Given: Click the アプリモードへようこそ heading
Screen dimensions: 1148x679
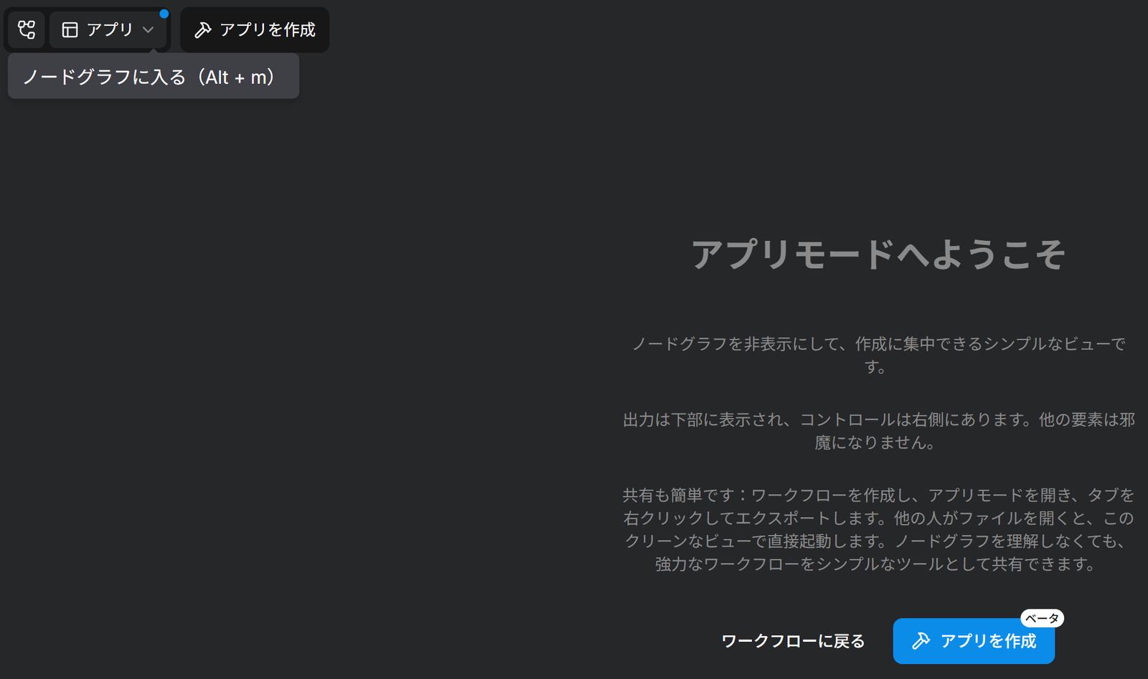Looking at the screenshot, I should [x=878, y=255].
